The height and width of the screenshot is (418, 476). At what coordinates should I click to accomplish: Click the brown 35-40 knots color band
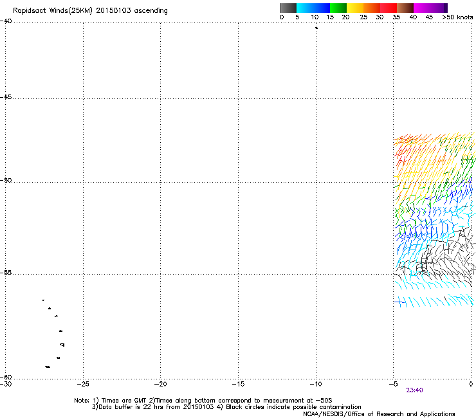(x=405, y=8)
